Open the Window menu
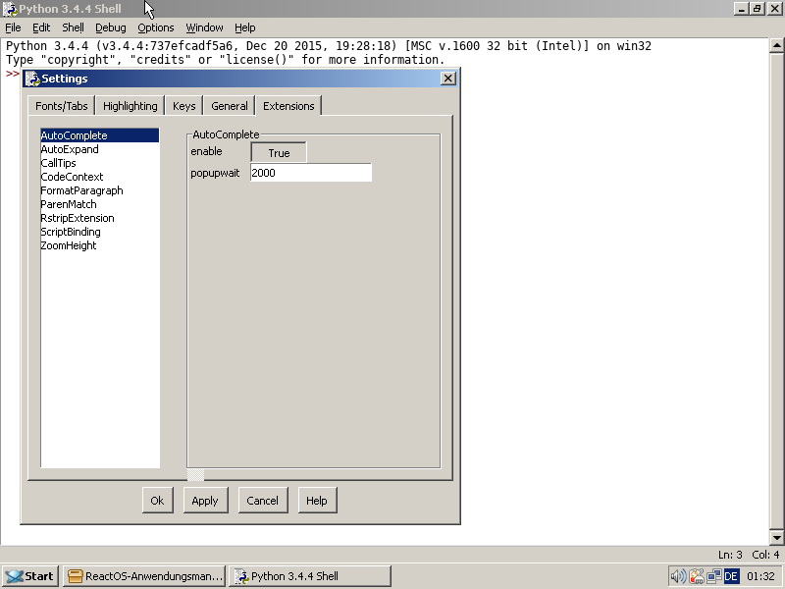 [204, 27]
